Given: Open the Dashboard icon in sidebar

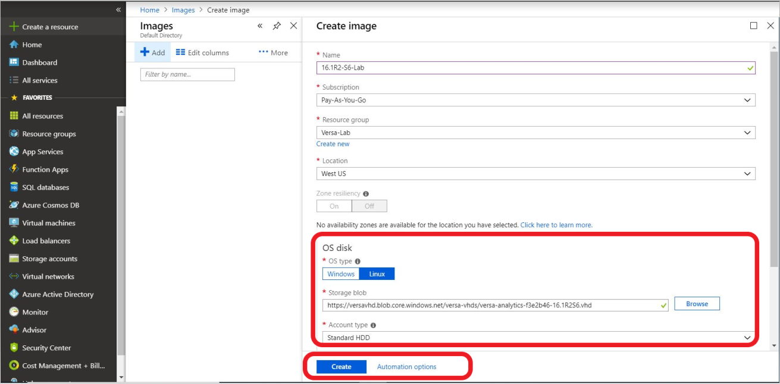Looking at the screenshot, I should pyautogui.click(x=14, y=62).
